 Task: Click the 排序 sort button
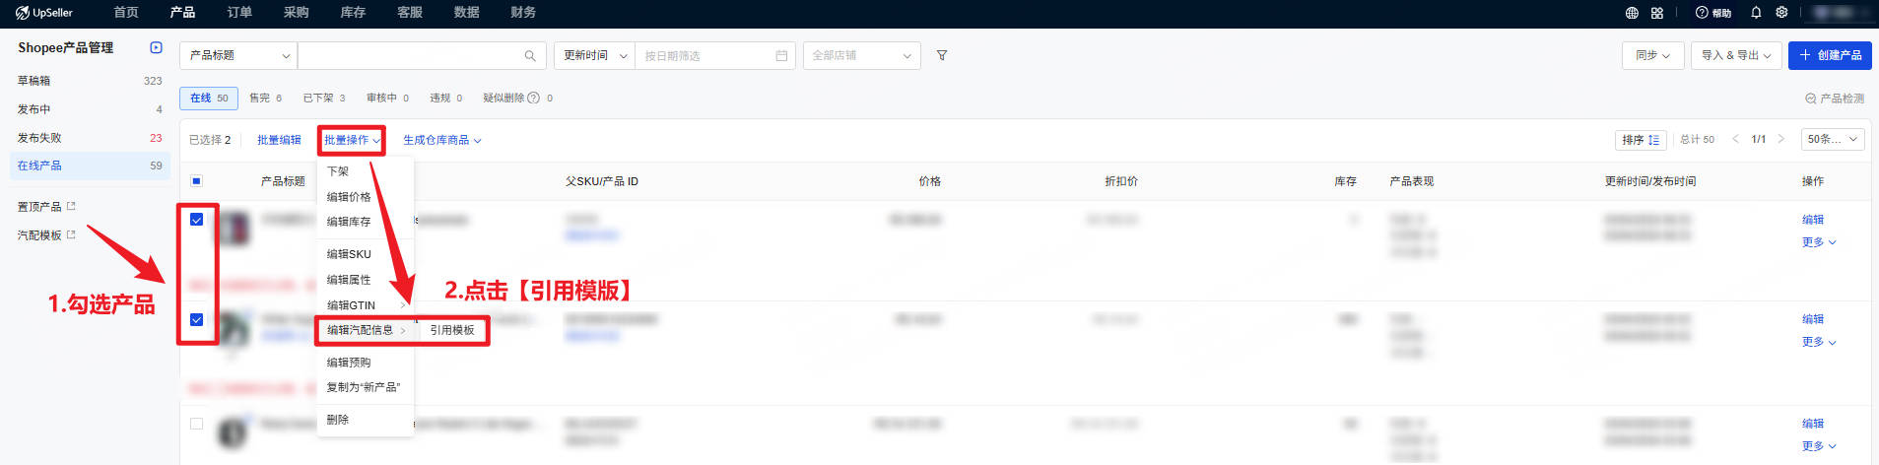[1641, 140]
